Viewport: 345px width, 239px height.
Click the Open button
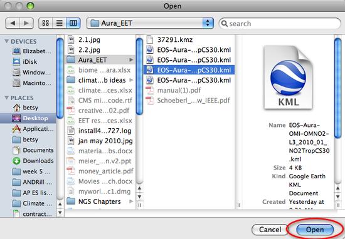pos(315,230)
